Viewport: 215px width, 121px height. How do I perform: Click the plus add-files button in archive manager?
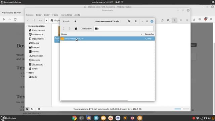coord(75,22)
